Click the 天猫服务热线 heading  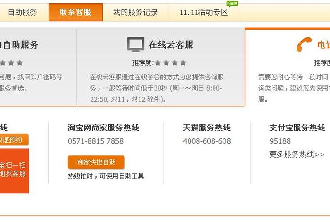tap(206, 128)
